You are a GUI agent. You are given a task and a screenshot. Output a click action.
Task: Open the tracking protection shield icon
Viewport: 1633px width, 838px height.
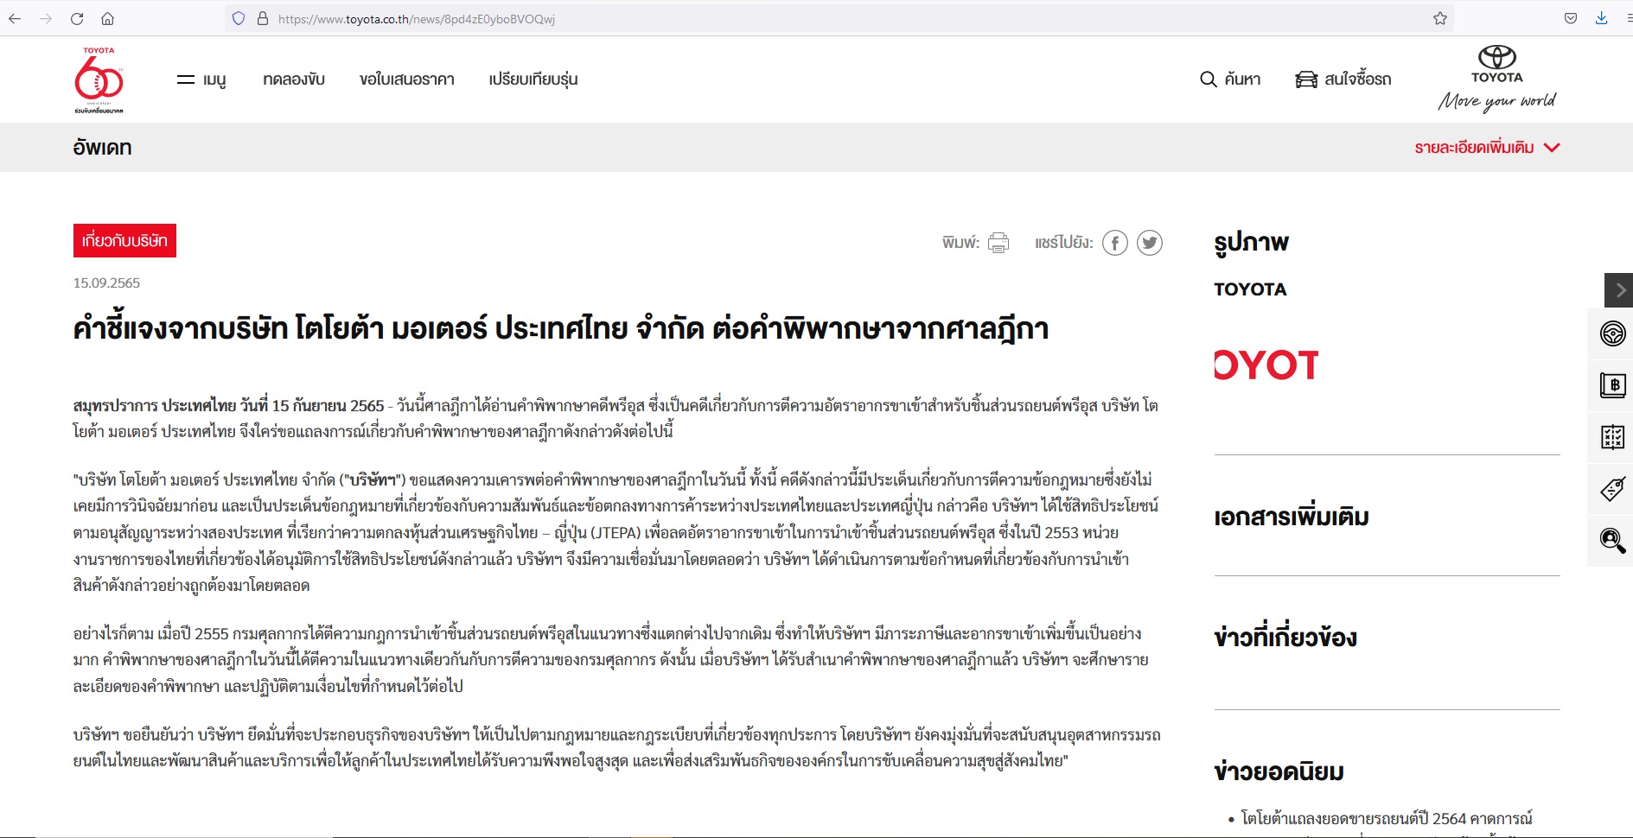[239, 18]
